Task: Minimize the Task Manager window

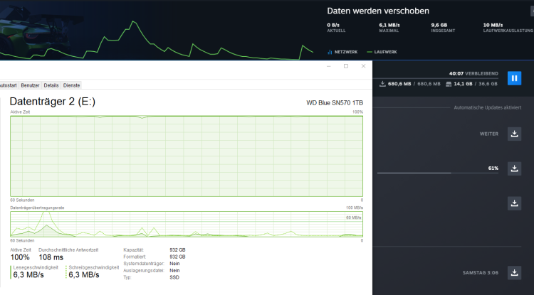Action: tap(328, 66)
